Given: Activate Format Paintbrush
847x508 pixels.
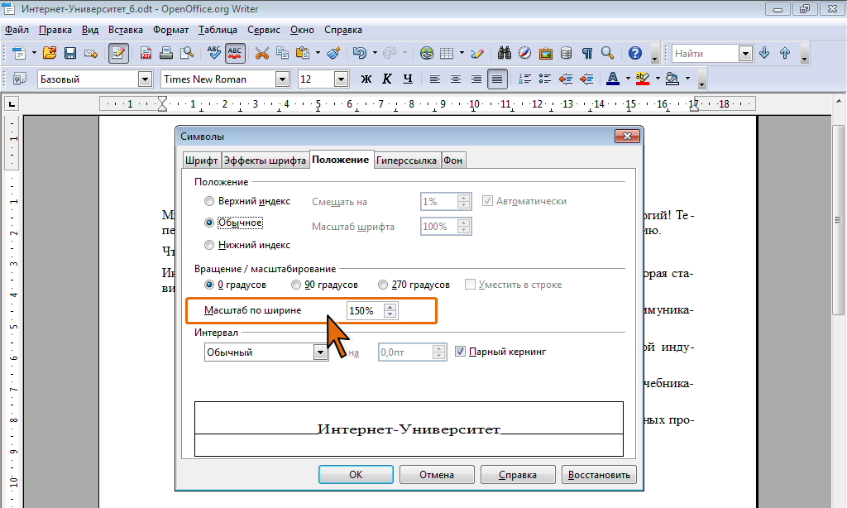Looking at the screenshot, I should click(333, 53).
